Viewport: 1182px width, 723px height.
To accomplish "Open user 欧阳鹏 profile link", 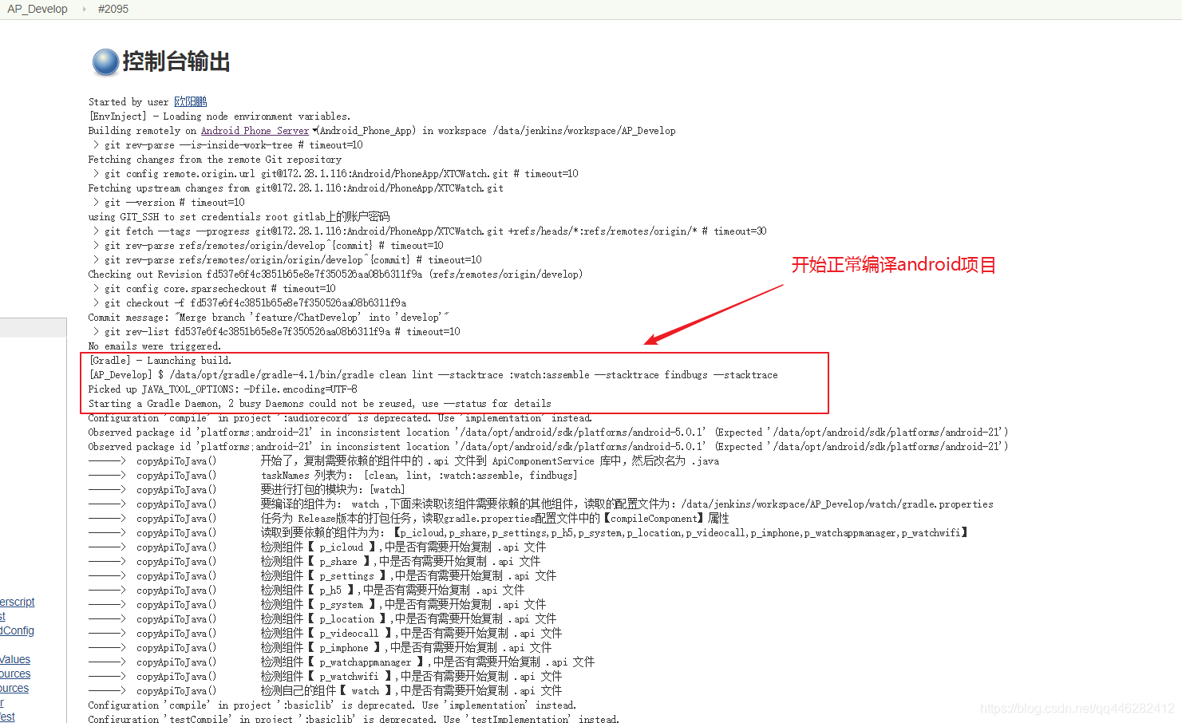I will [191, 102].
